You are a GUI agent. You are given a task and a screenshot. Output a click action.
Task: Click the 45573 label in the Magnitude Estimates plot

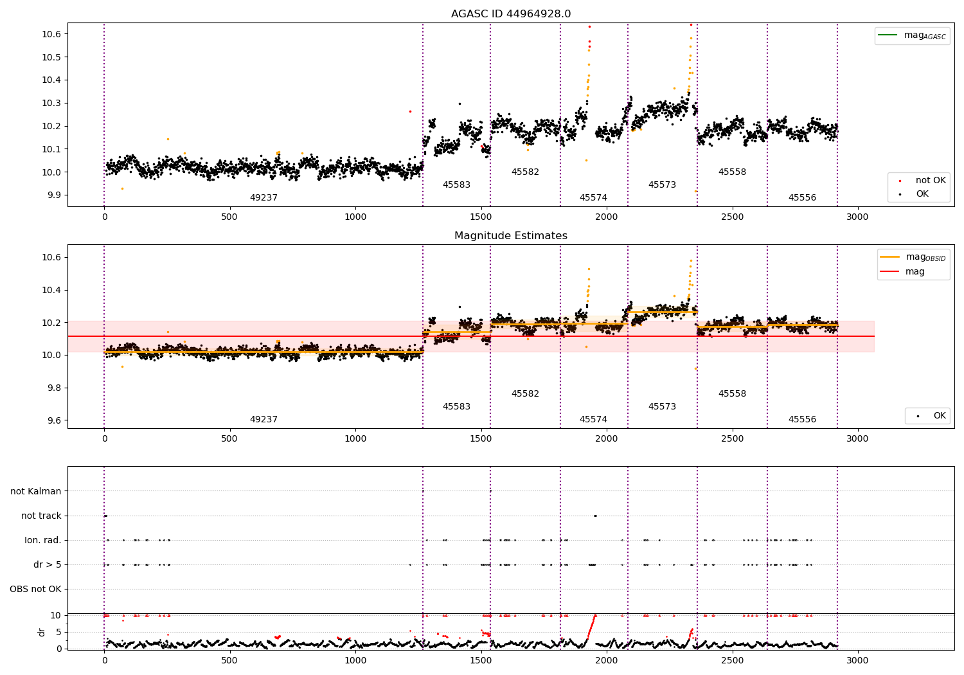pyautogui.click(x=662, y=407)
